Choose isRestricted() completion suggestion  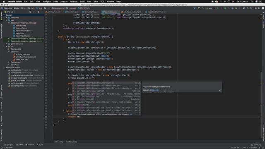tap(106, 99)
